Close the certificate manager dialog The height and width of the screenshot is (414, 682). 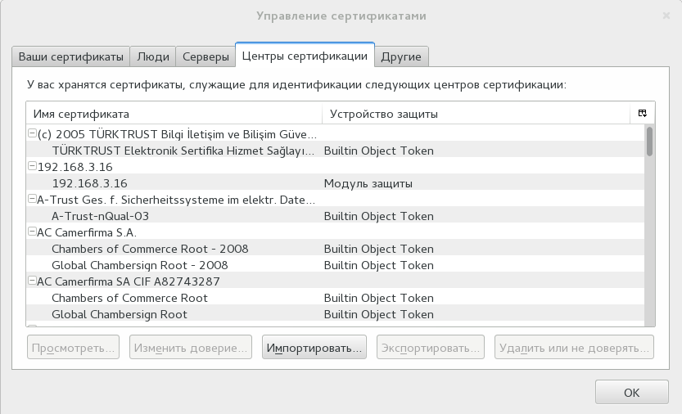point(666,16)
